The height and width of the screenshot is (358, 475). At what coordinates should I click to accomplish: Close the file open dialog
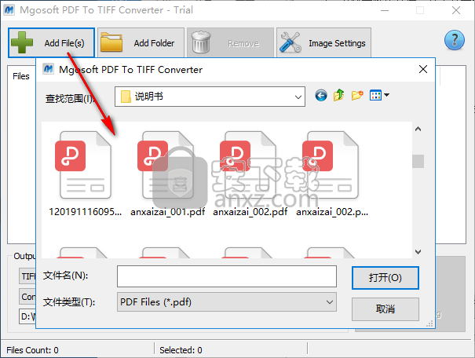tap(423, 69)
